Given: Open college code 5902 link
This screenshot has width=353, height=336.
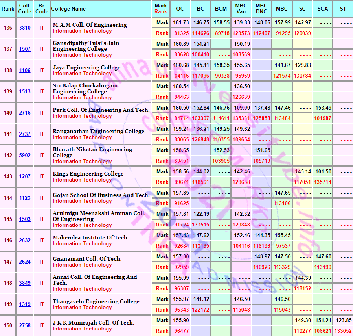Looking at the screenshot, I should coord(25,155).
